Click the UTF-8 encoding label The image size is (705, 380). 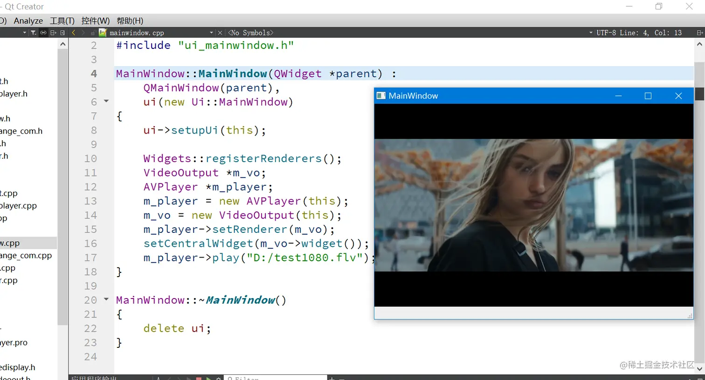606,33
